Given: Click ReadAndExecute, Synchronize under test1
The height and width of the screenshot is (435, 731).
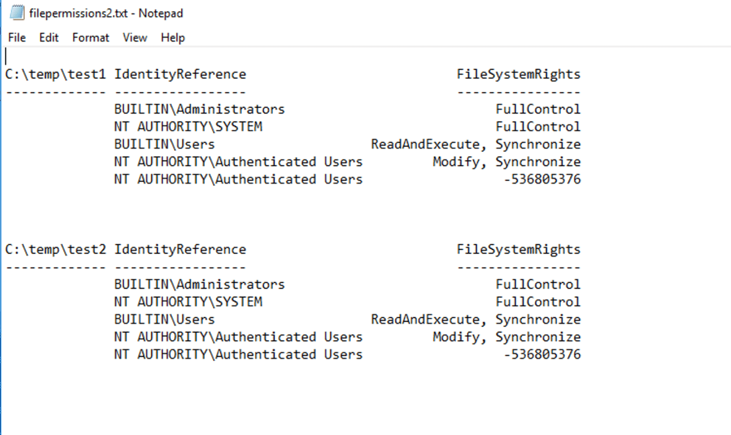Looking at the screenshot, I should tap(476, 144).
